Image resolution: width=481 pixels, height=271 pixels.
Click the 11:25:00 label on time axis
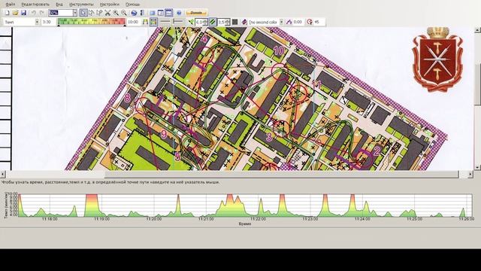tap(414, 219)
